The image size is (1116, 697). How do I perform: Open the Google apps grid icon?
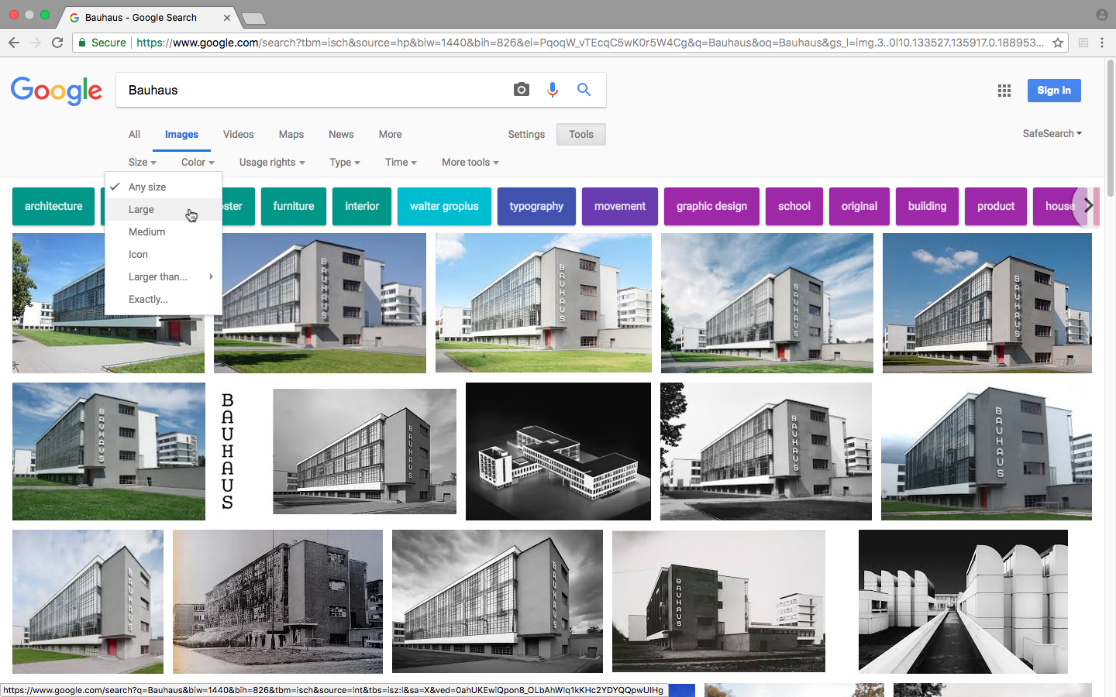point(1004,91)
